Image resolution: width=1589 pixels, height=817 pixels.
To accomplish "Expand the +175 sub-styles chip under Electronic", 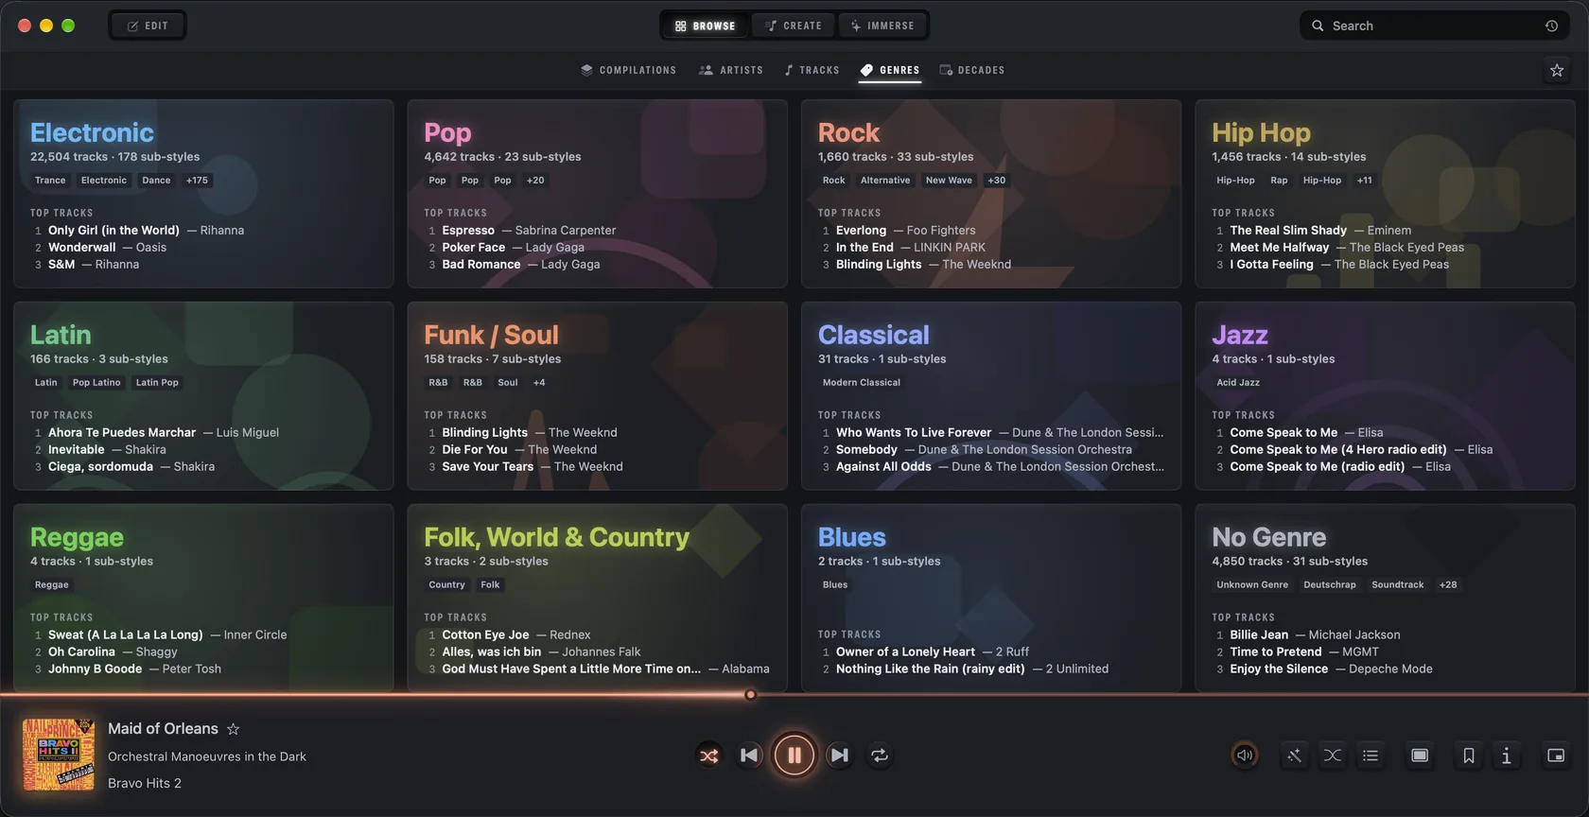I will point(197,181).
